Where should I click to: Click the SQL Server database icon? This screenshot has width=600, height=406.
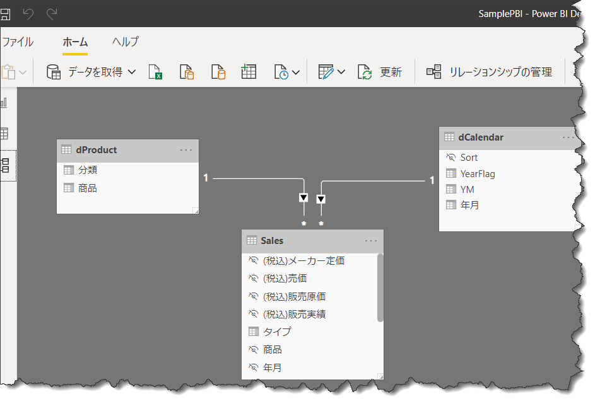pyautogui.click(x=218, y=72)
